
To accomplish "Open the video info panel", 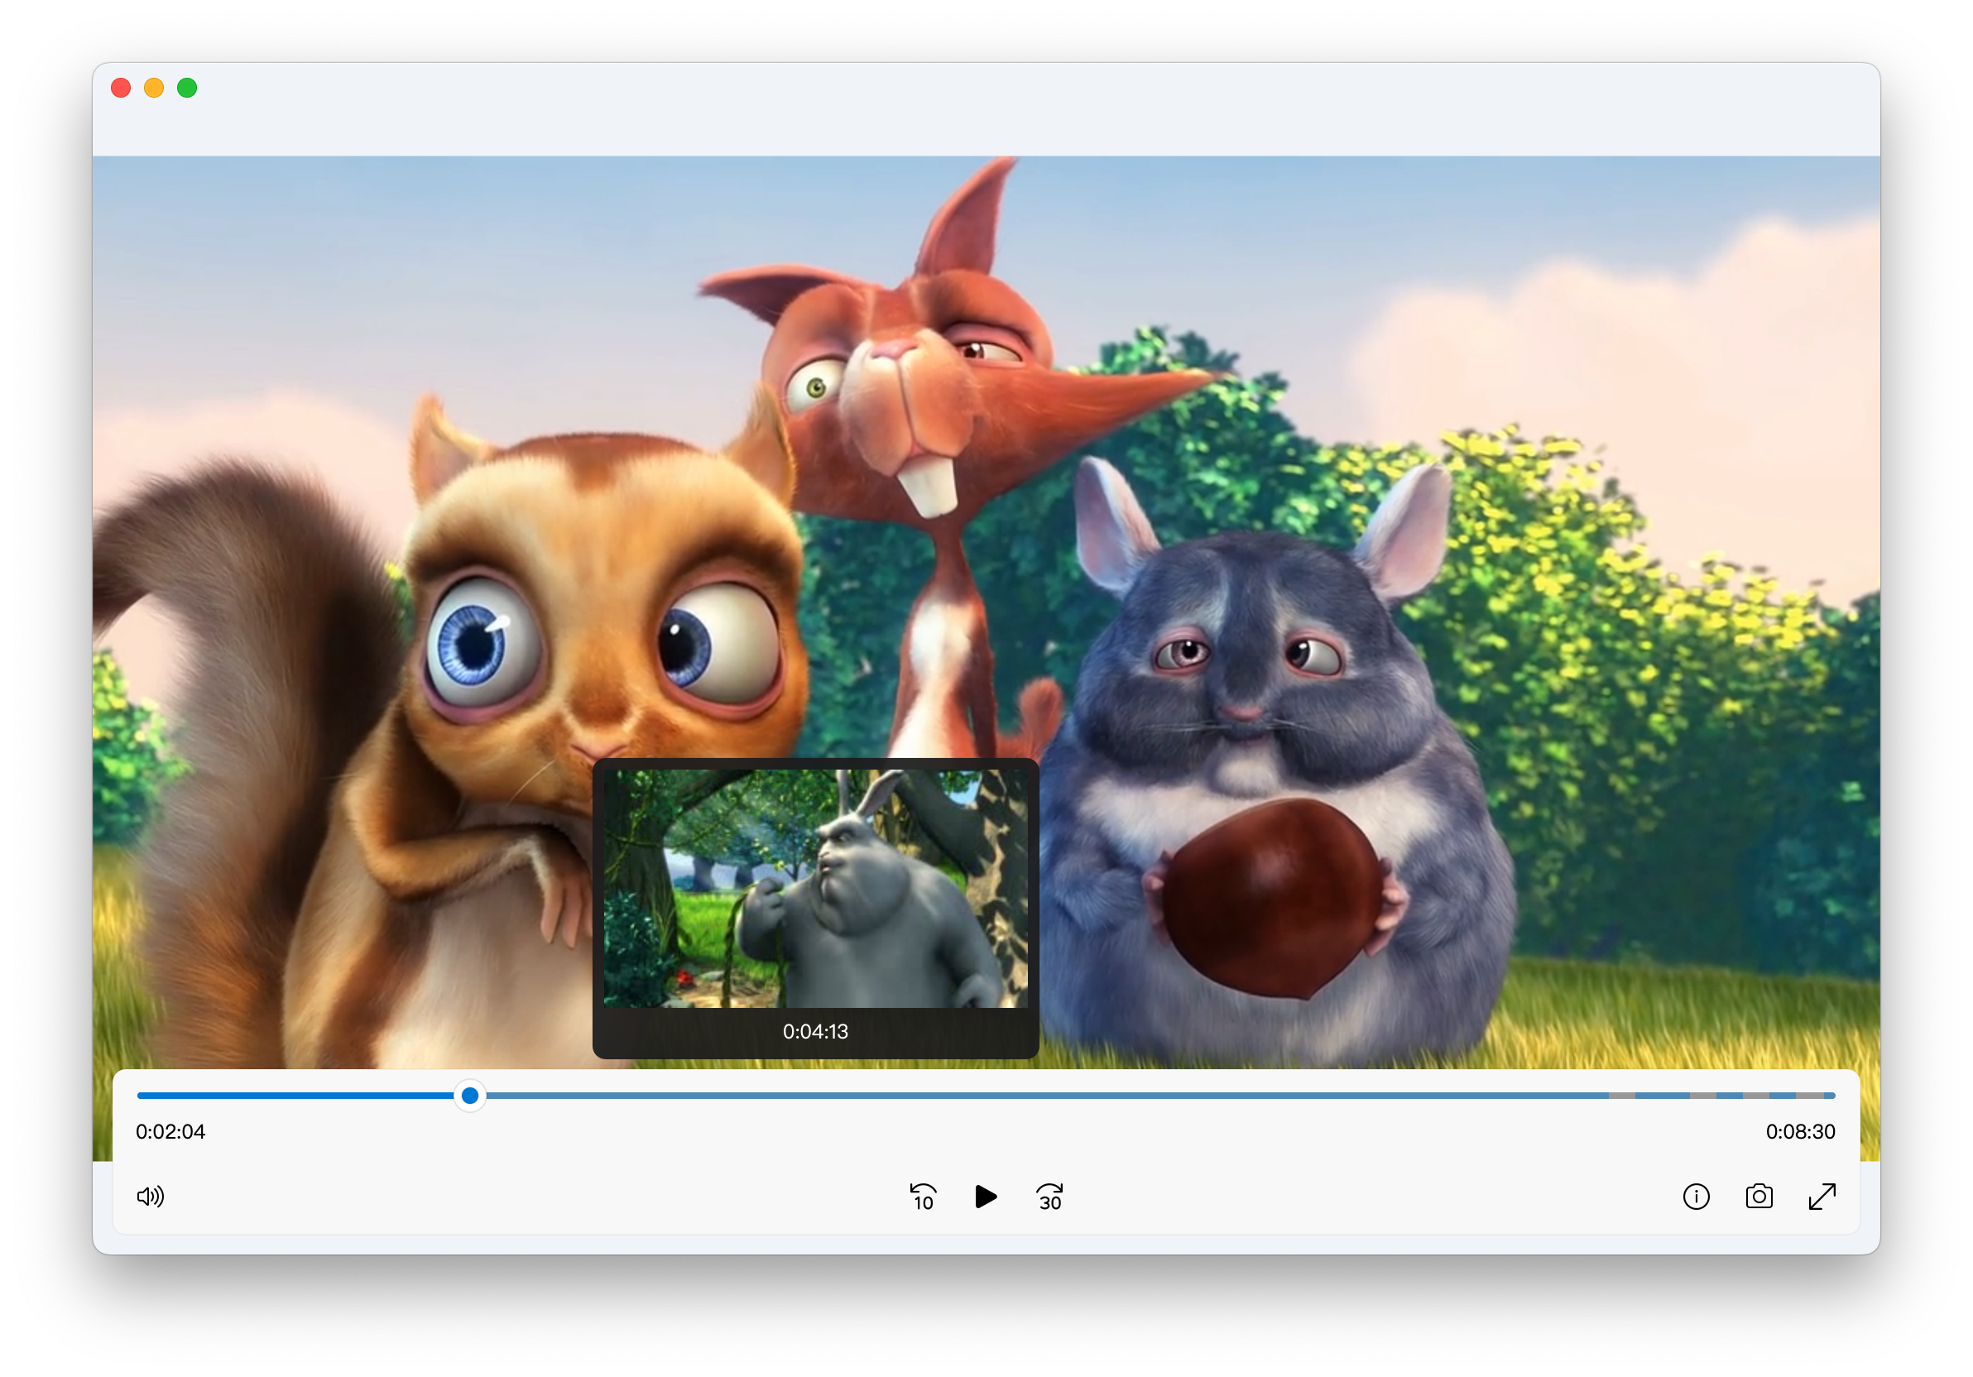I will tap(1696, 1197).
